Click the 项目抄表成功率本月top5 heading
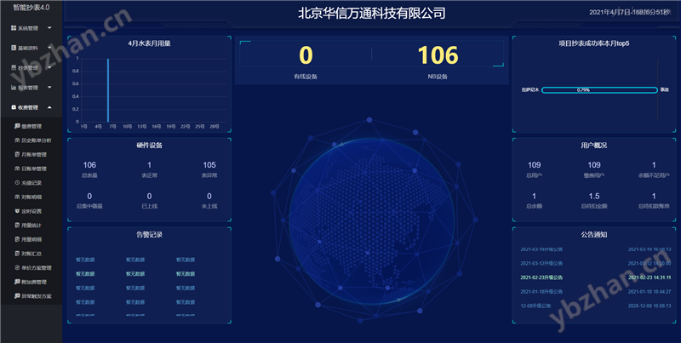The width and height of the screenshot is (681, 343). point(594,43)
